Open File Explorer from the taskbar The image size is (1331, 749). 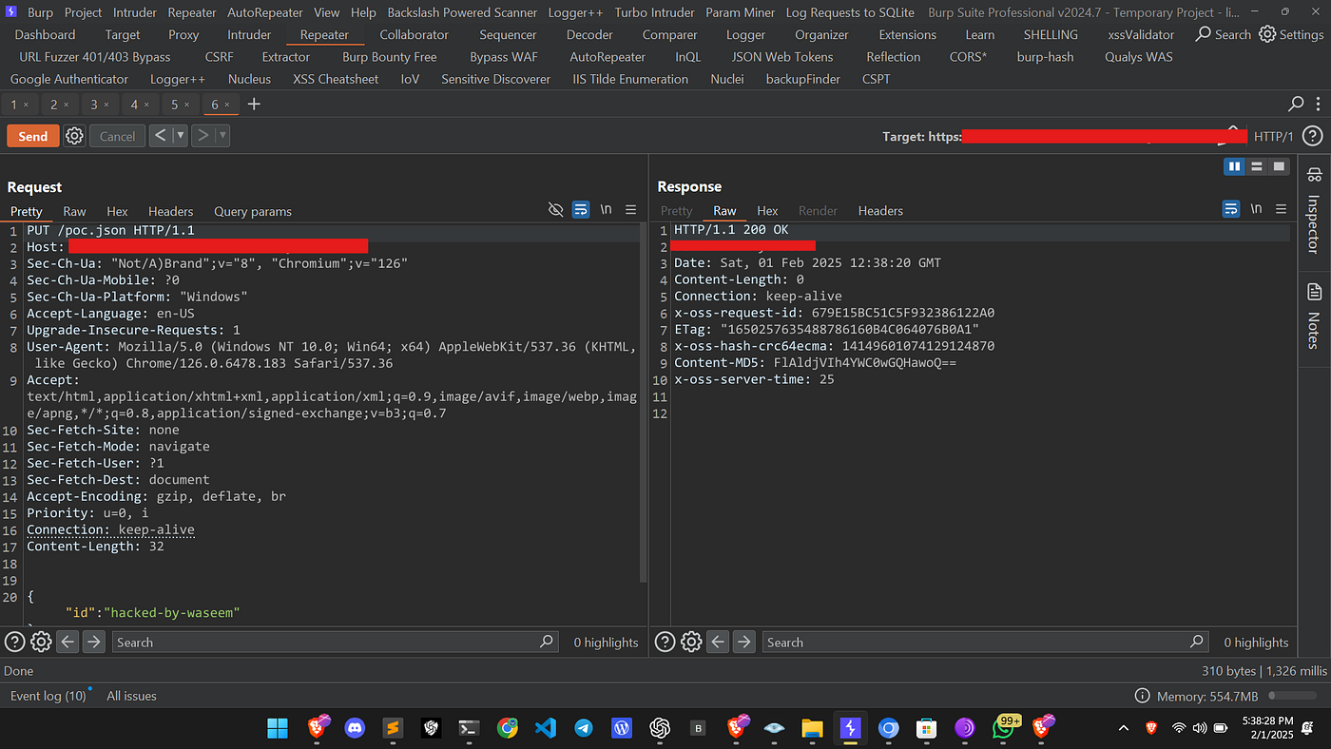pyautogui.click(x=812, y=728)
